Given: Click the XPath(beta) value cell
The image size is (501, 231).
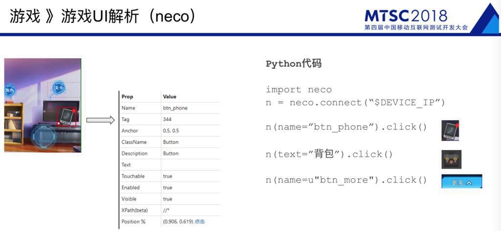Looking at the screenshot, I should point(166,210).
